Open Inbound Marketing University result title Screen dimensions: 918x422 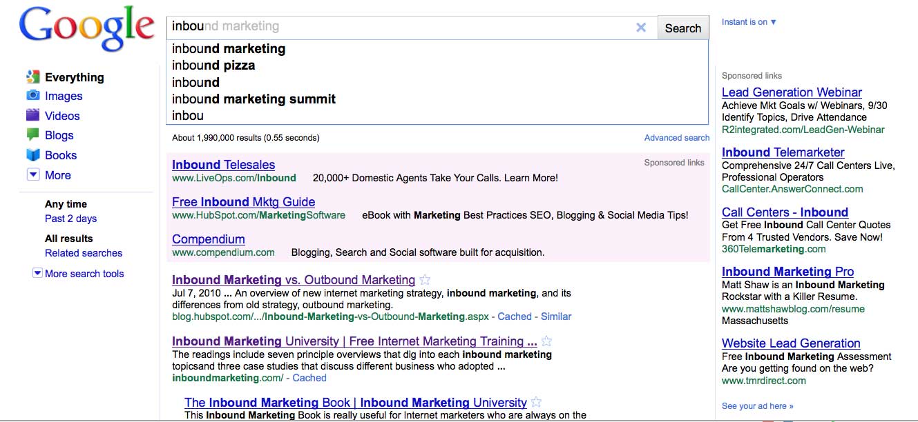click(x=354, y=341)
